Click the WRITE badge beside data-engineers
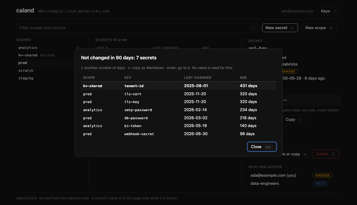357x205 pixels. [320, 183]
